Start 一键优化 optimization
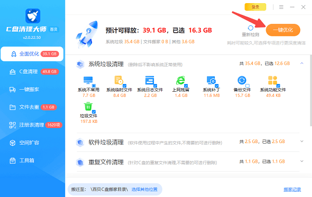 coord(283,30)
